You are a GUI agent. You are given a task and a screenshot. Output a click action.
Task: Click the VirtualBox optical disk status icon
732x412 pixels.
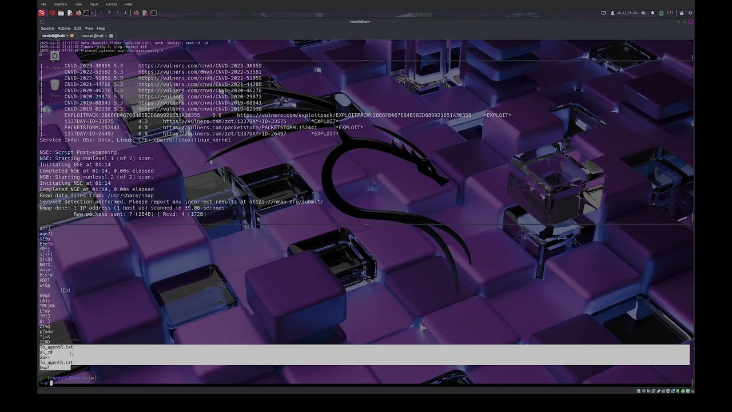click(644, 391)
